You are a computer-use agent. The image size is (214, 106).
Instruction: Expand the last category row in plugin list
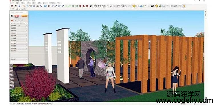(x=19, y=51)
